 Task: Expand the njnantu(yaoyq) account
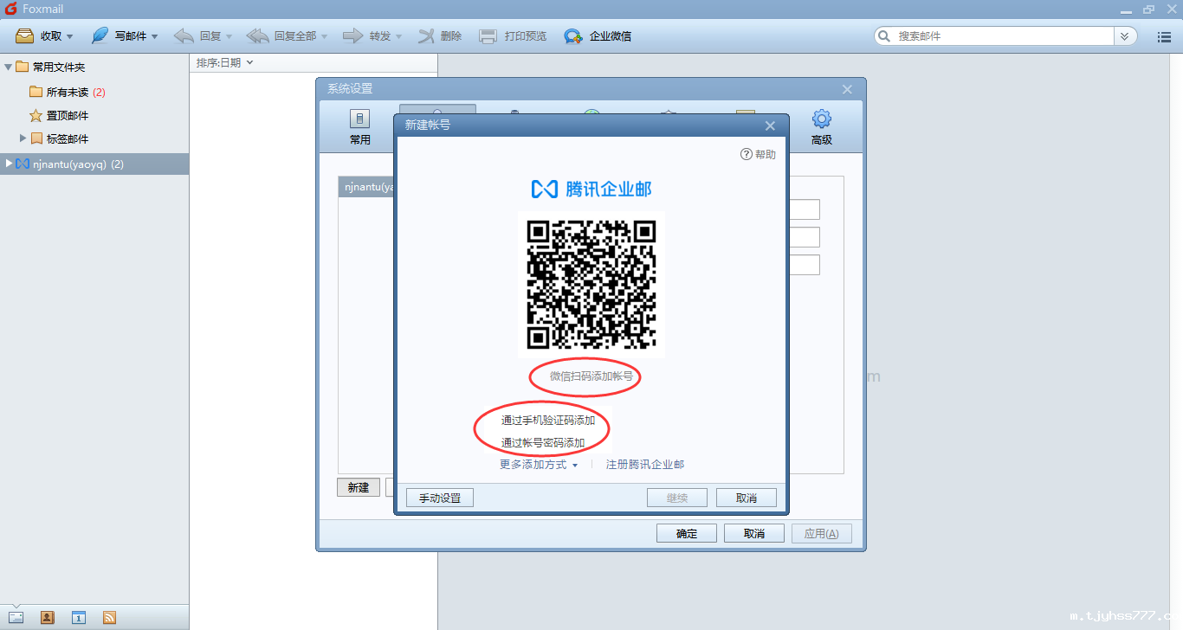click(x=10, y=164)
